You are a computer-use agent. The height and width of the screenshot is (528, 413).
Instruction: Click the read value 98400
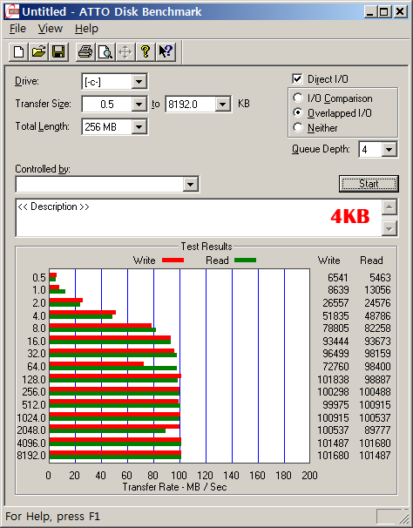(377, 366)
